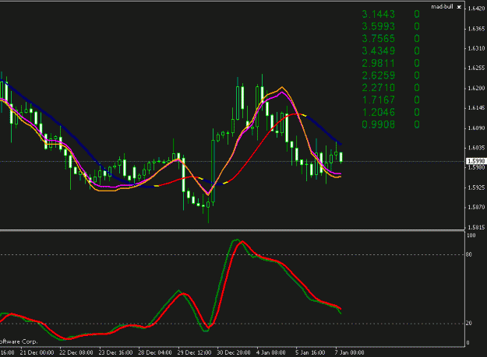Select the 3.1443 value in the readout

(x=378, y=14)
